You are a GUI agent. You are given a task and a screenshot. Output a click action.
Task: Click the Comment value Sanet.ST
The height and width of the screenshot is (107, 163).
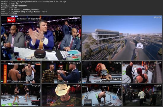click(14, 14)
